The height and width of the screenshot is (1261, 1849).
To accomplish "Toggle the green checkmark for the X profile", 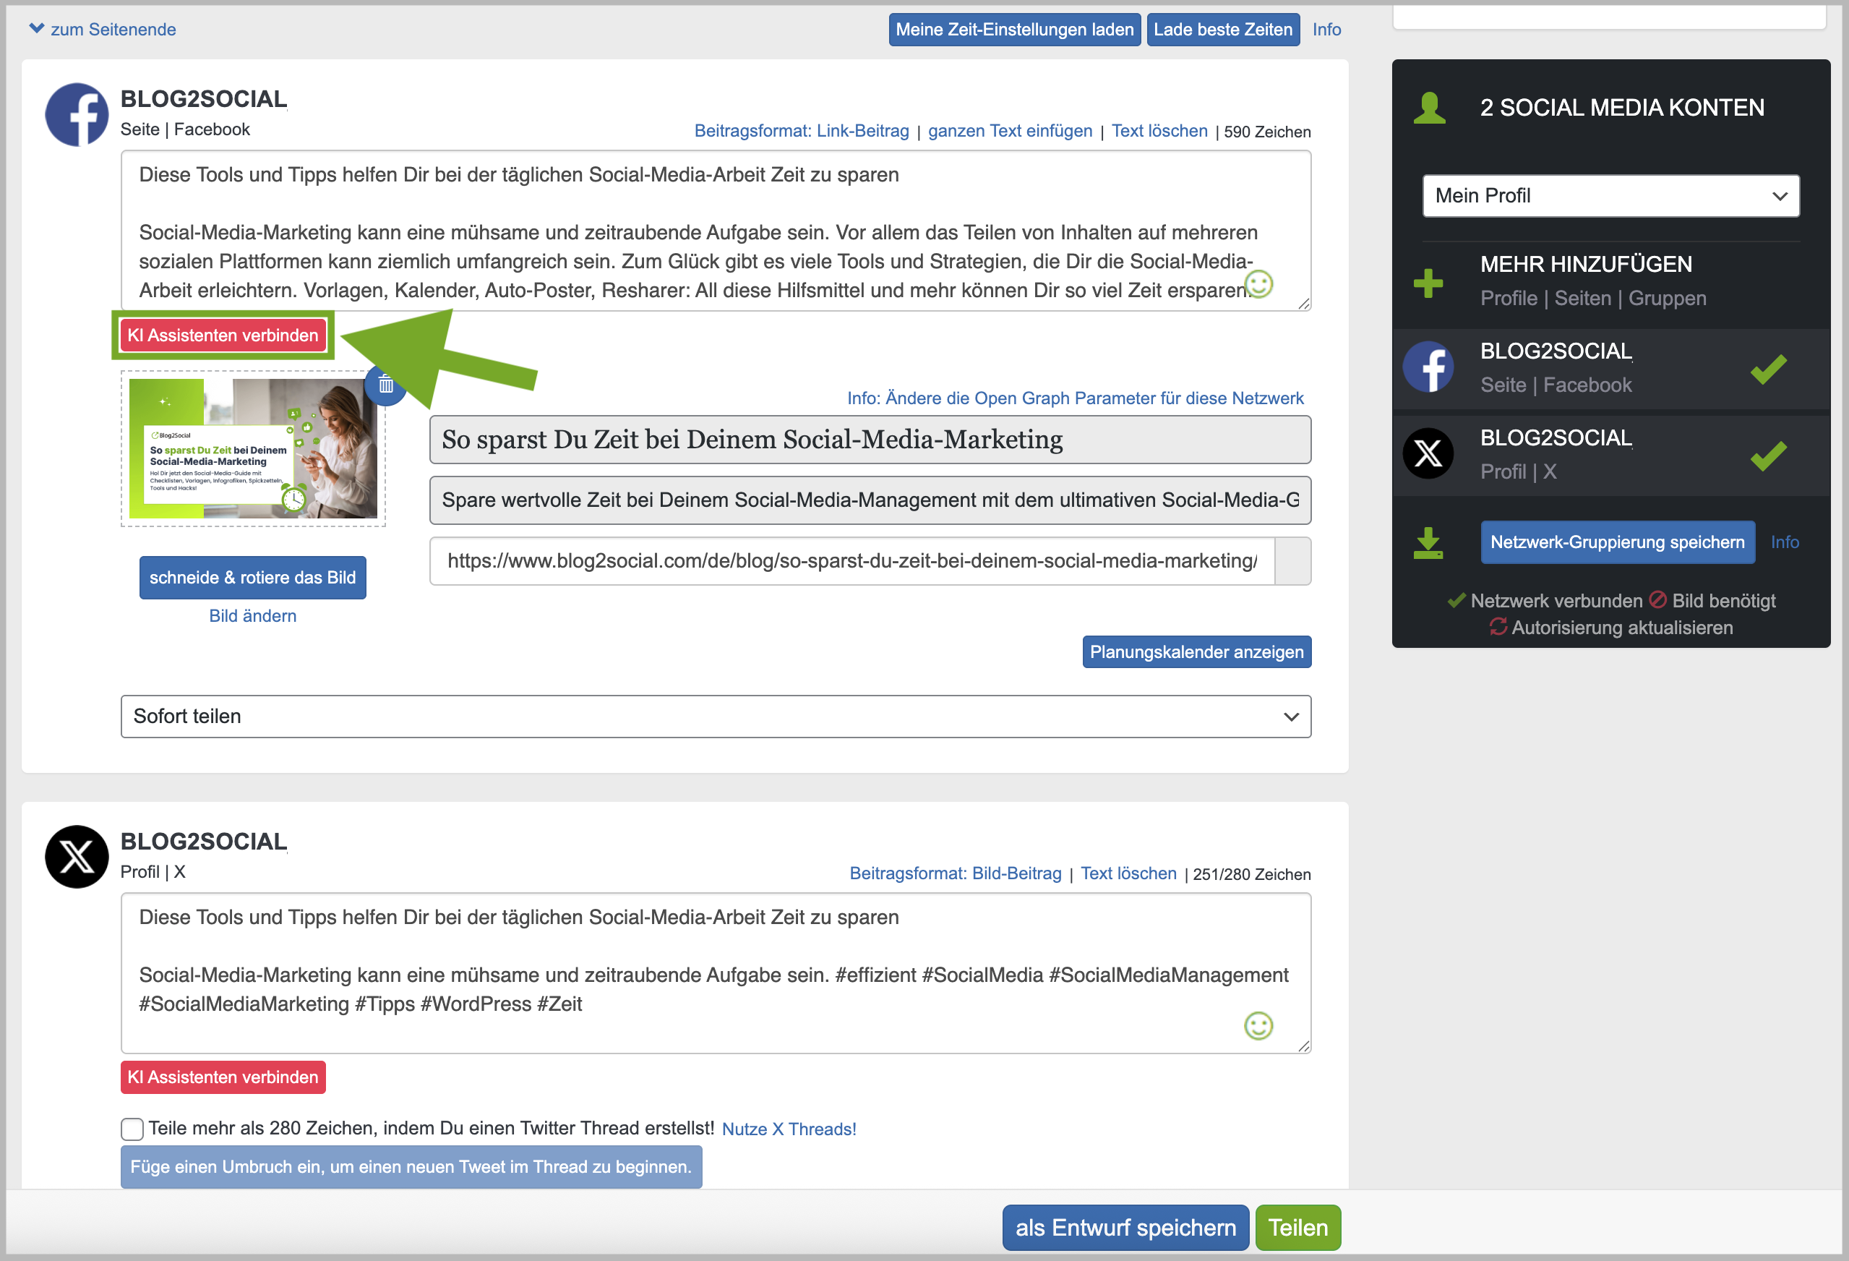I will tap(1768, 456).
